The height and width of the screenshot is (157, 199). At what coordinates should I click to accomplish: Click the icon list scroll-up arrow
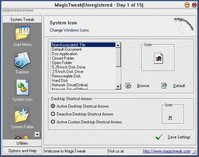tap(118, 45)
